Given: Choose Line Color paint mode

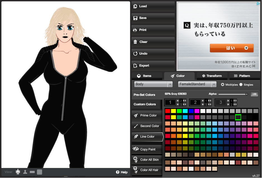Looking at the screenshot, I should click(x=147, y=136).
